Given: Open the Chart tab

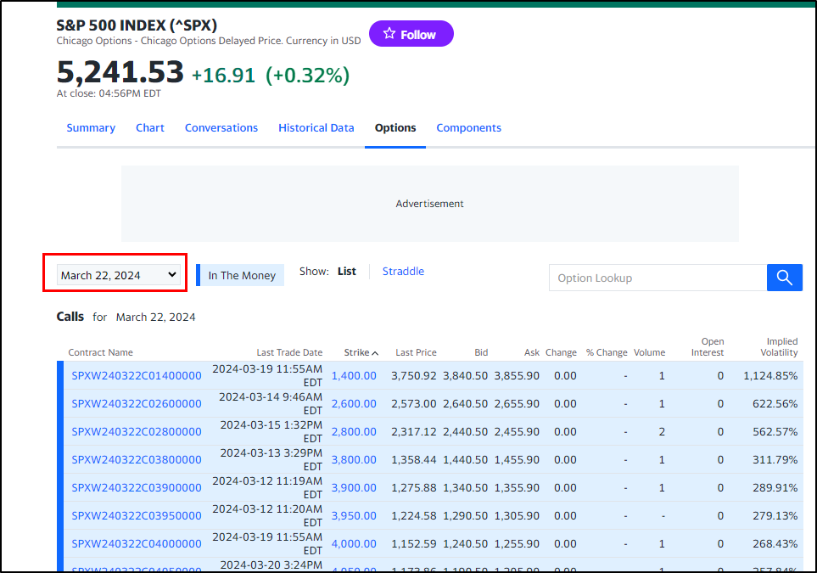Looking at the screenshot, I should [150, 127].
